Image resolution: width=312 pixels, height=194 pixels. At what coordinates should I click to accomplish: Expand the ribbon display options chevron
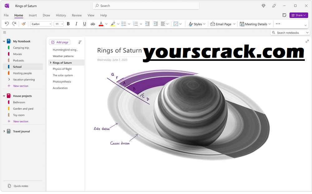coord(305,25)
